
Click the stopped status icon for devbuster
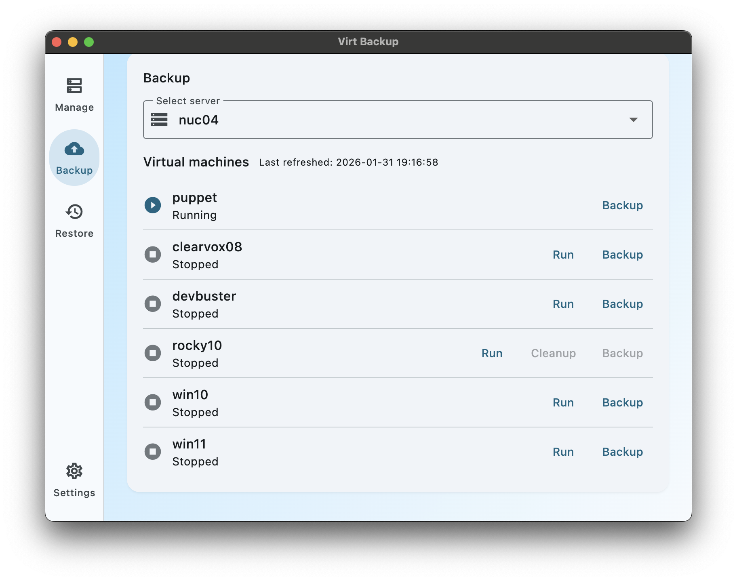pos(153,303)
